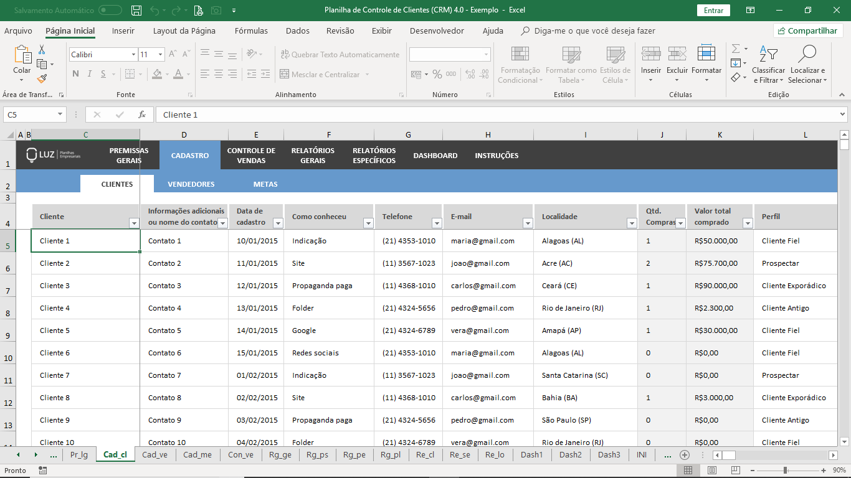Open filter dropdown for Cliente column
This screenshot has height=478, width=851.
click(x=134, y=223)
